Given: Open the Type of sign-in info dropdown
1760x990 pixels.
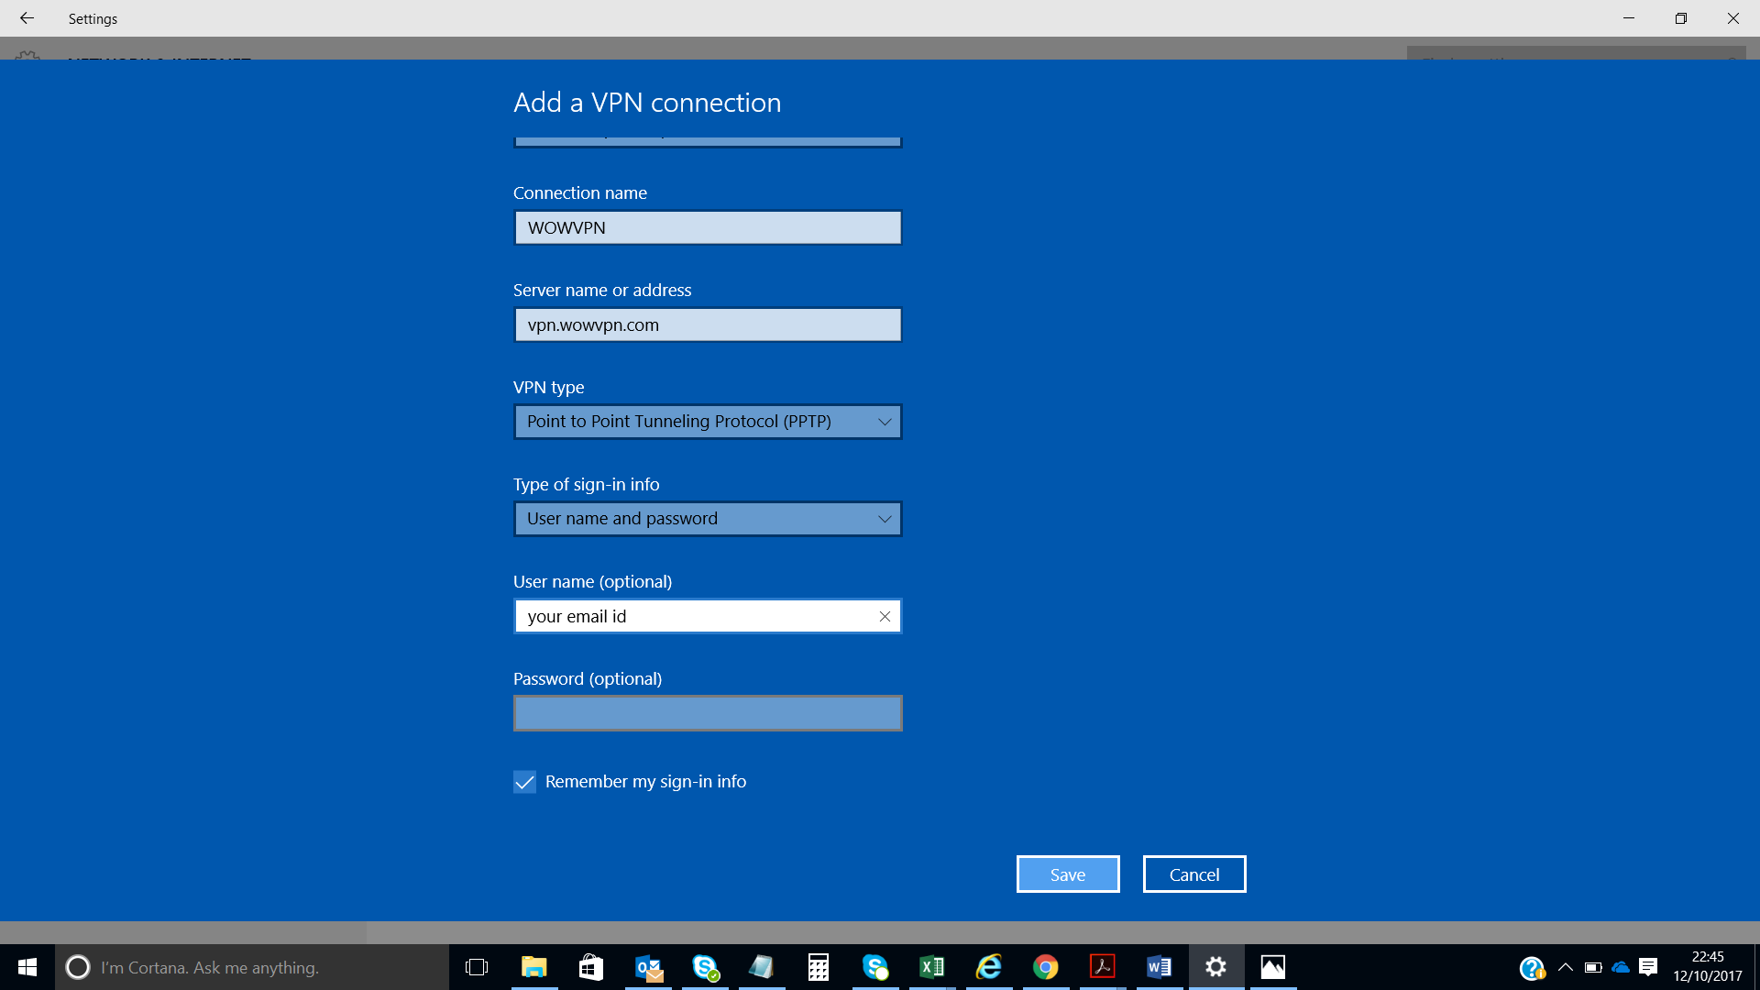Looking at the screenshot, I should point(708,519).
